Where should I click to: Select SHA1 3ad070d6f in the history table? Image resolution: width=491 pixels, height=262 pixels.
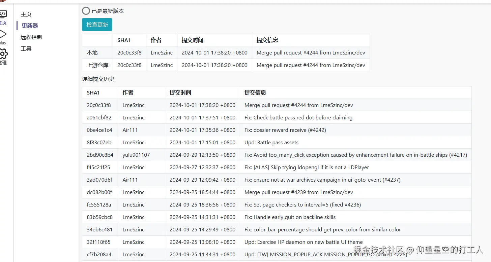pyautogui.click(x=99, y=180)
